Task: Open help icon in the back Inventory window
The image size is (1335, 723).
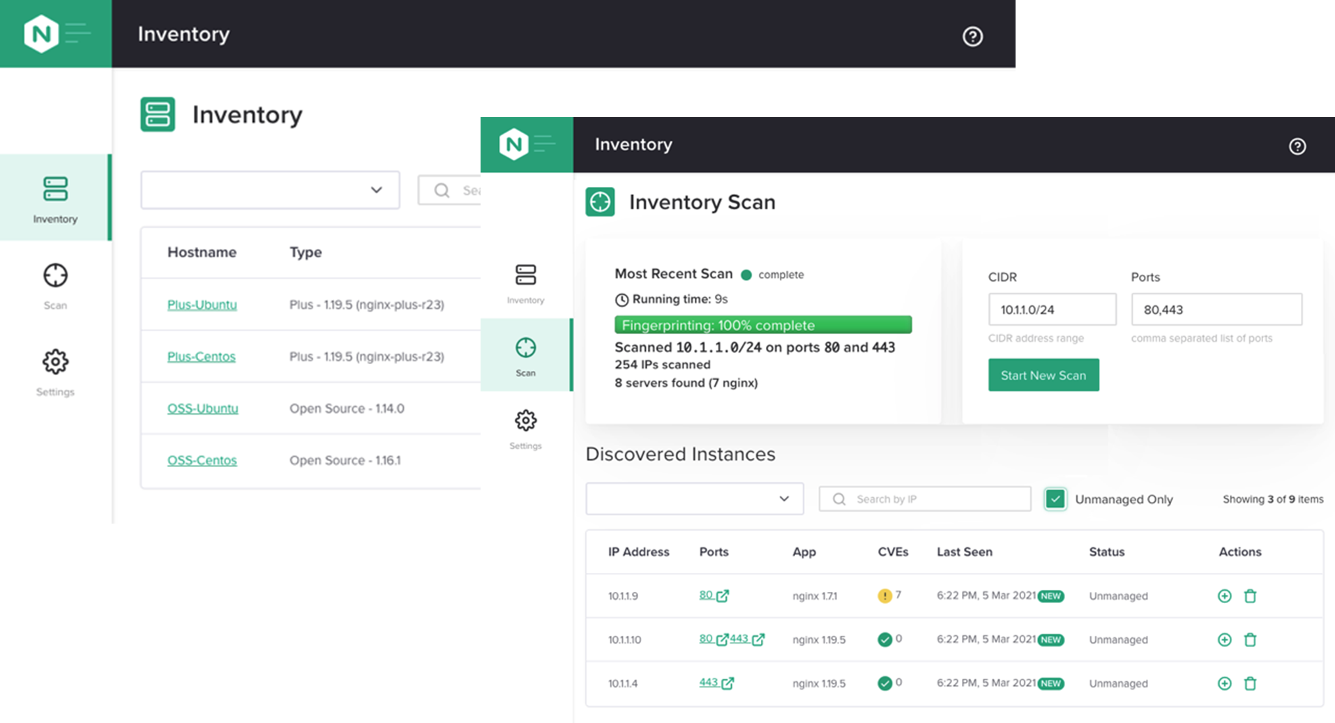Action: (x=972, y=36)
